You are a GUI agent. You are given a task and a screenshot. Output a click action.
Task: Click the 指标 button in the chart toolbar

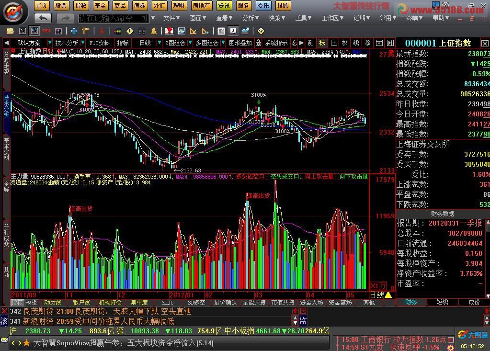[123, 43]
